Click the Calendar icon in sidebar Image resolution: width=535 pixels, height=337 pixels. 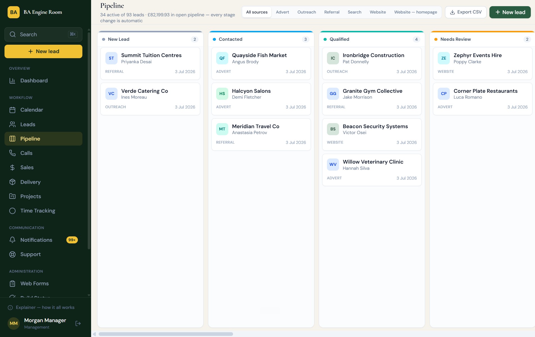point(12,110)
